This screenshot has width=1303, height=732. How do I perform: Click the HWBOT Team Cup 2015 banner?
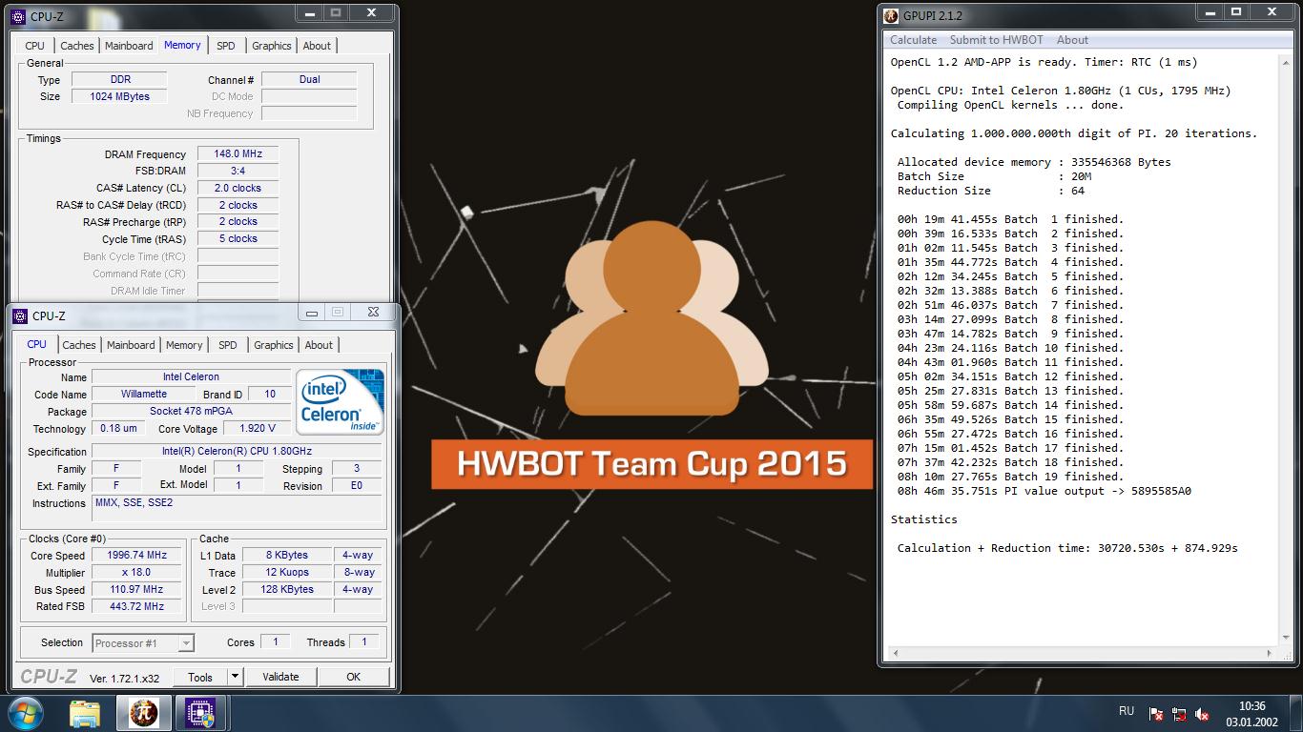(x=652, y=464)
